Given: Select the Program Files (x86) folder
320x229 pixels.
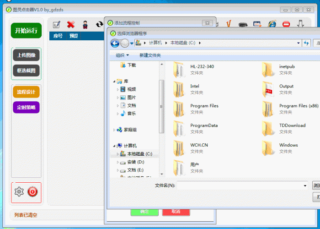Looking at the screenshot, I should coord(290,109).
